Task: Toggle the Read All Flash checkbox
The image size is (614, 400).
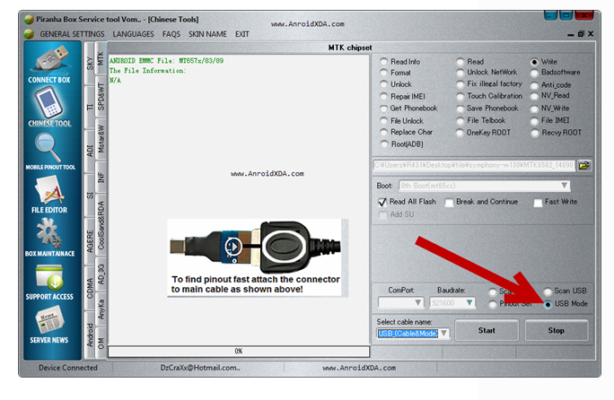Action: [x=382, y=203]
